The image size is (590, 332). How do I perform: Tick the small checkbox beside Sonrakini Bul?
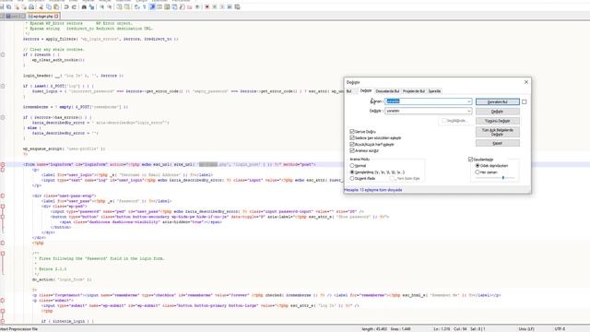pos(525,101)
